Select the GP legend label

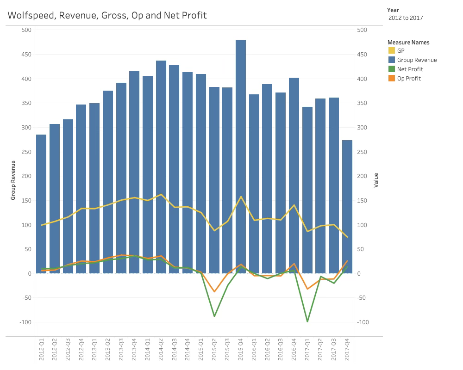[x=400, y=51]
